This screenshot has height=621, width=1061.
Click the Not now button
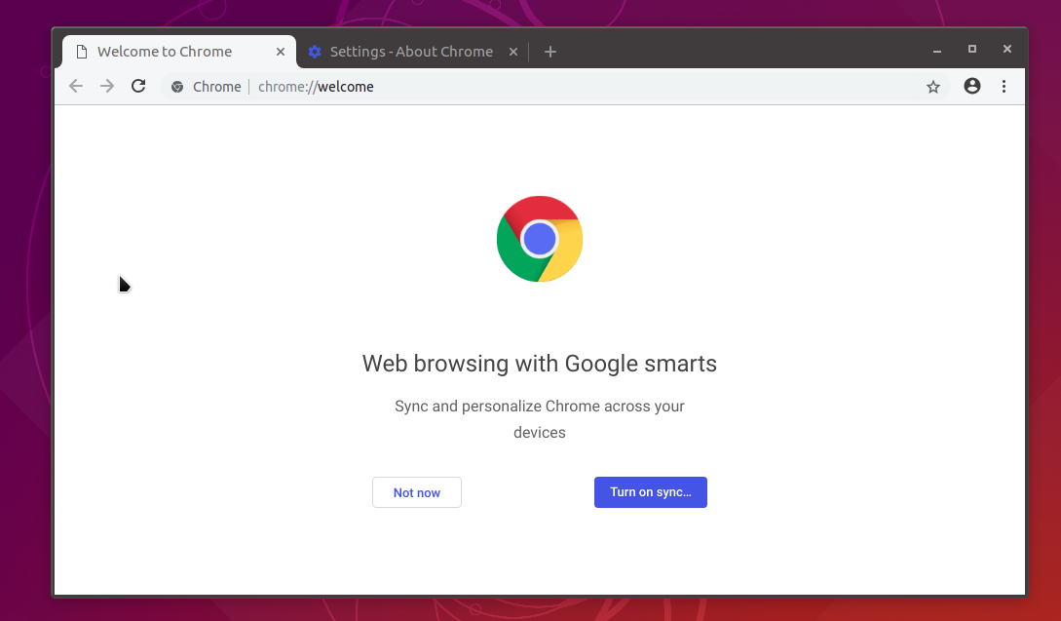417,492
